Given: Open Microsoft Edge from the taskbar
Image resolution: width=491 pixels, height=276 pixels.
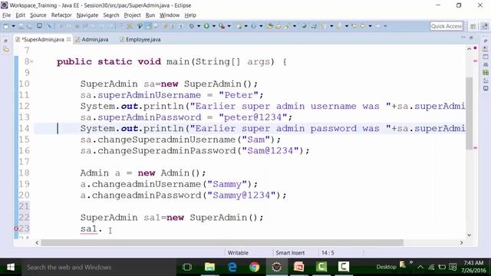Looking at the screenshot, I should (x=232, y=268).
